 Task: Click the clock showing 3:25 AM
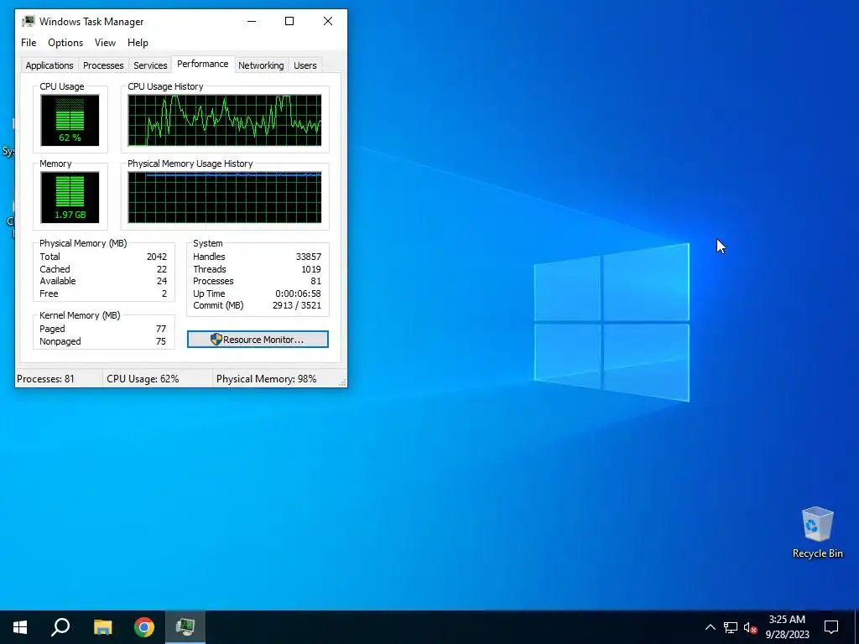tap(787, 620)
